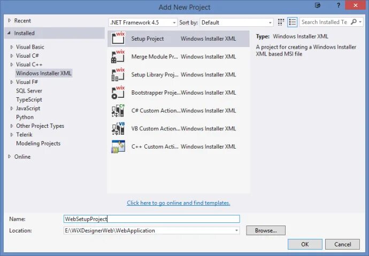Select the C# Custom Action... template name

coord(156,111)
